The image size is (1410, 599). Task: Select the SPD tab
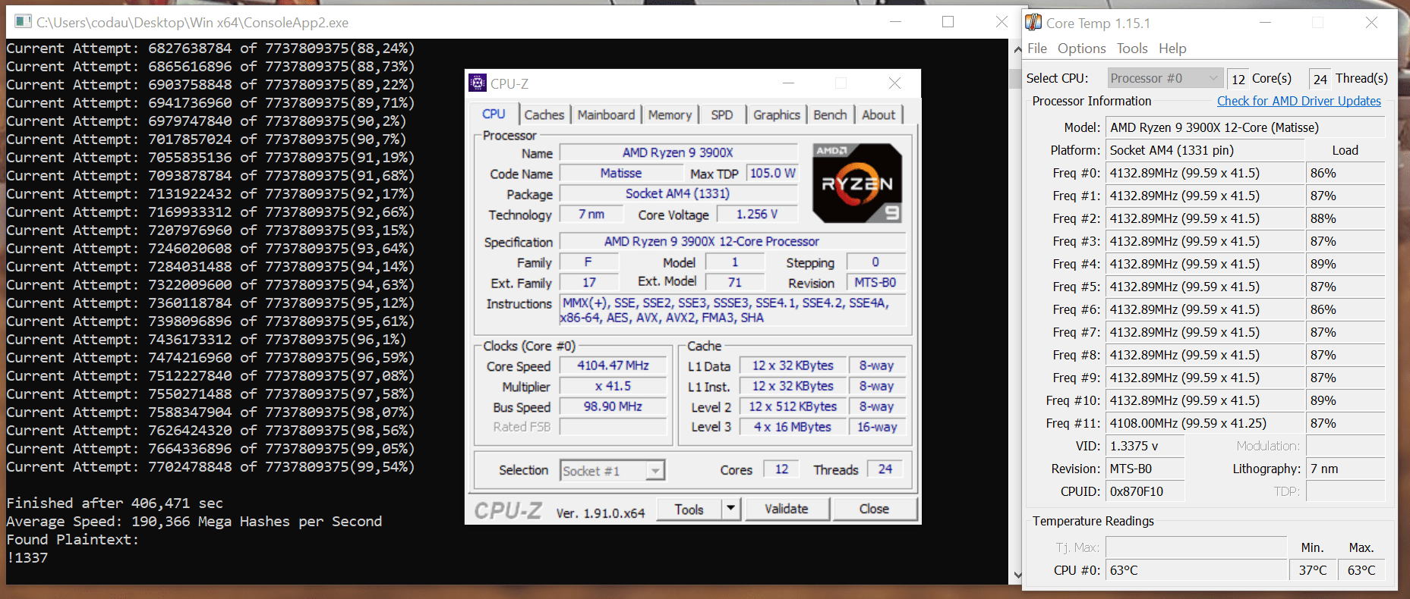pos(721,114)
